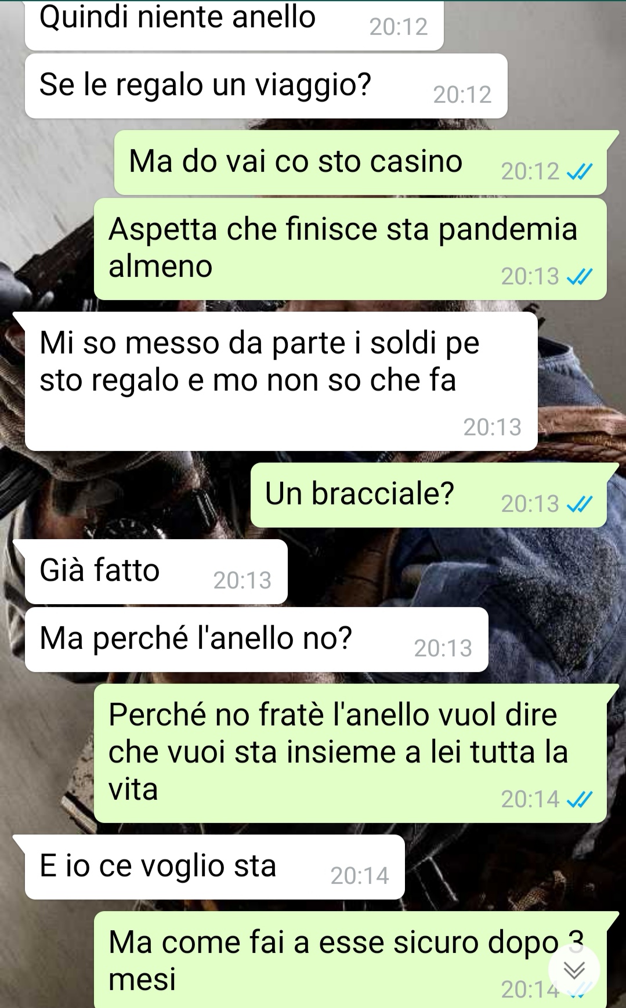
Task: Tap the read ticks on 'Aspetta che finisce sta pandemia'
Action: coord(579,276)
